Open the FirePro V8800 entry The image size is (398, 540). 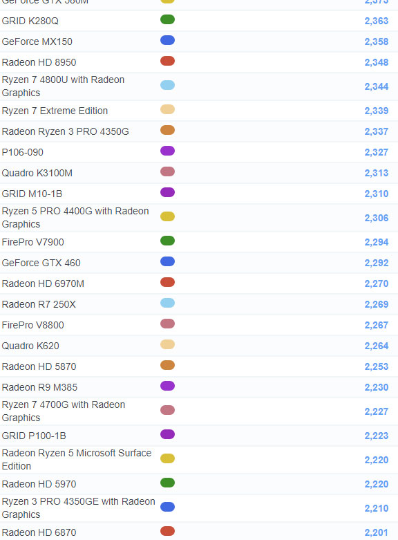32,325
